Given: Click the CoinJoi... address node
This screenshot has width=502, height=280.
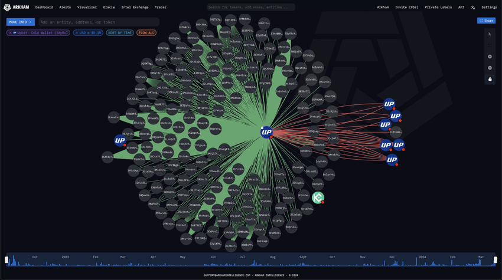Looking at the screenshot, I should [x=282, y=91].
